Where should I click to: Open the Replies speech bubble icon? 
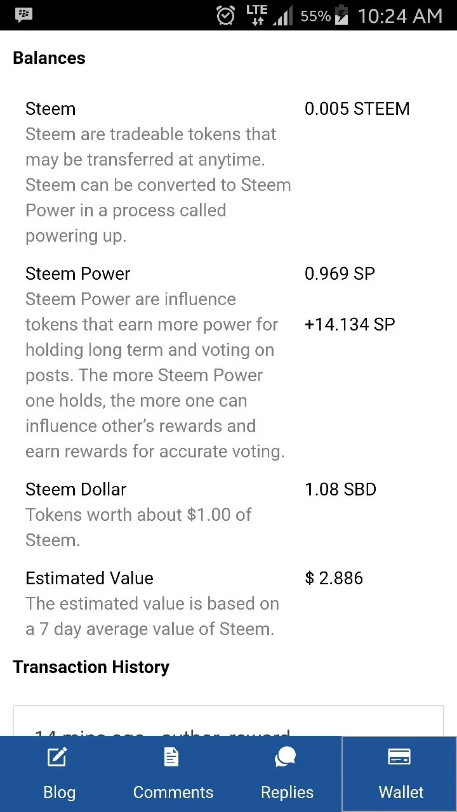coord(286,757)
